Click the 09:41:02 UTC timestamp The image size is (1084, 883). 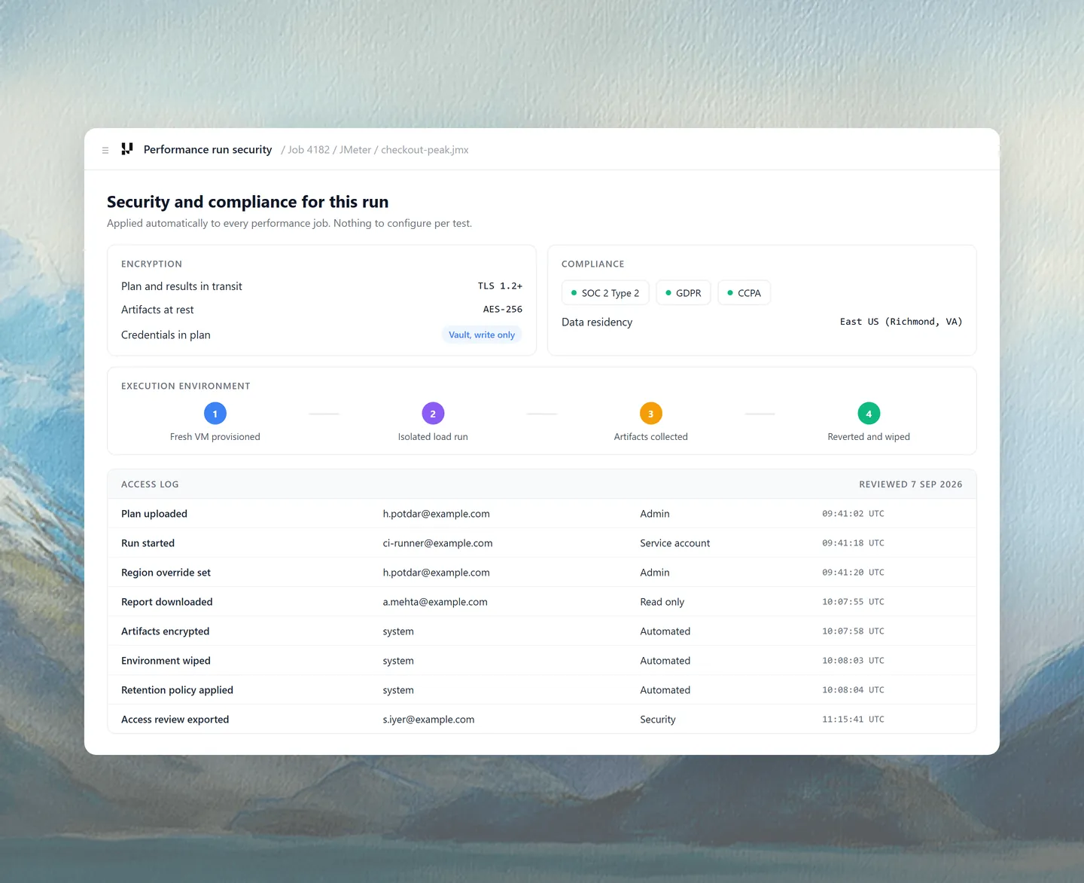point(853,514)
